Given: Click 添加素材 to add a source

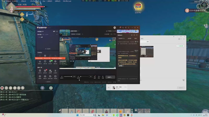Looking at the screenshot, I should coord(48,49).
